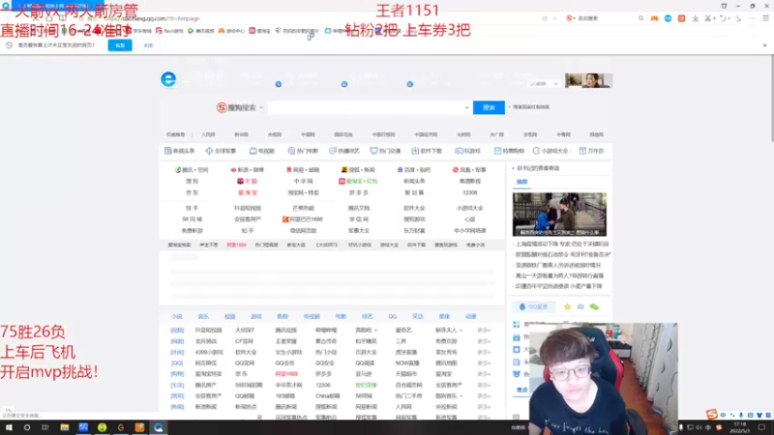This screenshot has width=774, height=435.
Task: Open the QQ browser icon on the taskbar
Action: coord(158,427)
